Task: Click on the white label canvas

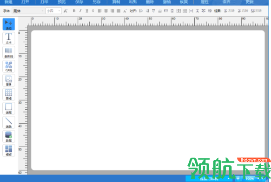Action: point(148,100)
